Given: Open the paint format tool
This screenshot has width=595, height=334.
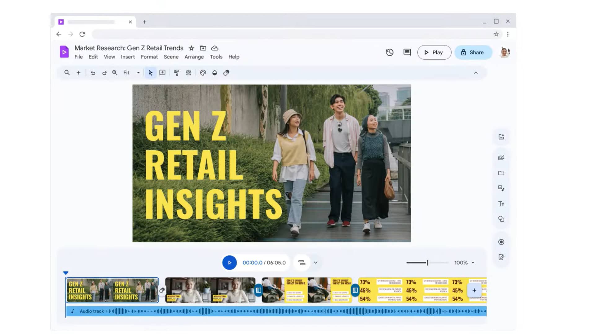Looking at the screenshot, I should click(x=177, y=73).
